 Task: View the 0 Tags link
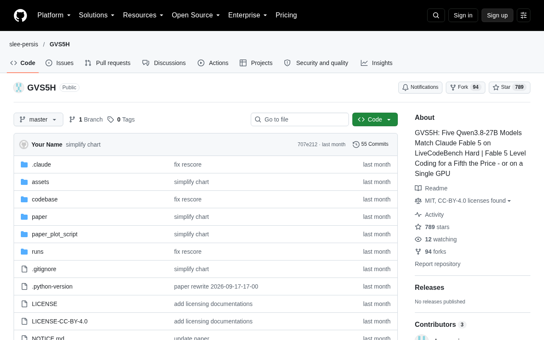[121, 119]
